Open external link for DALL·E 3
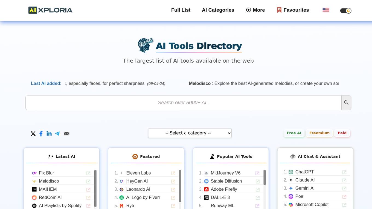 [x=257, y=198]
